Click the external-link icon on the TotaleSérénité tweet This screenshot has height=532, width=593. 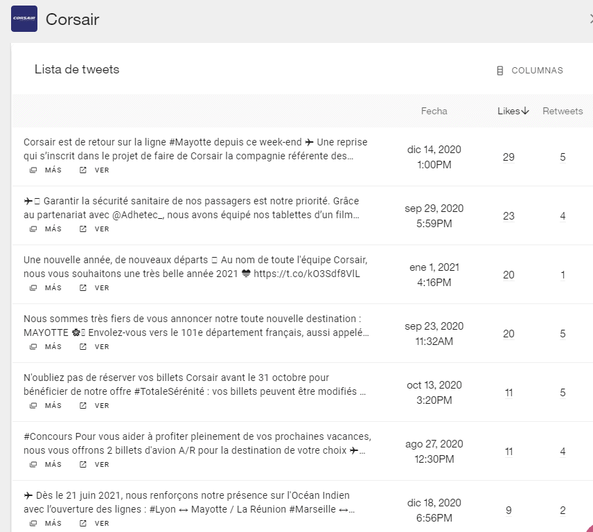coord(83,405)
